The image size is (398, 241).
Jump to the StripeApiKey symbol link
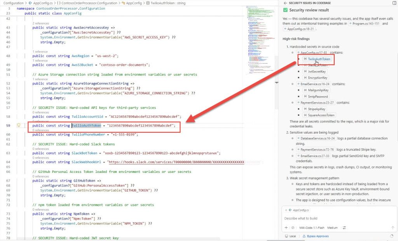point(314,109)
